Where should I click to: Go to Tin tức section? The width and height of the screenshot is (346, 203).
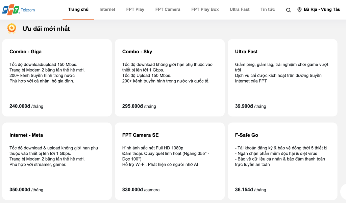tap(268, 9)
